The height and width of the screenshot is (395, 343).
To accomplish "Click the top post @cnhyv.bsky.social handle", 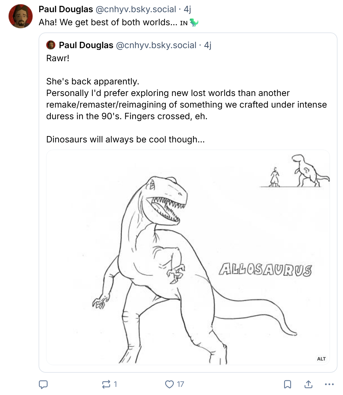I will pyautogui.click(x=136, y=9).
